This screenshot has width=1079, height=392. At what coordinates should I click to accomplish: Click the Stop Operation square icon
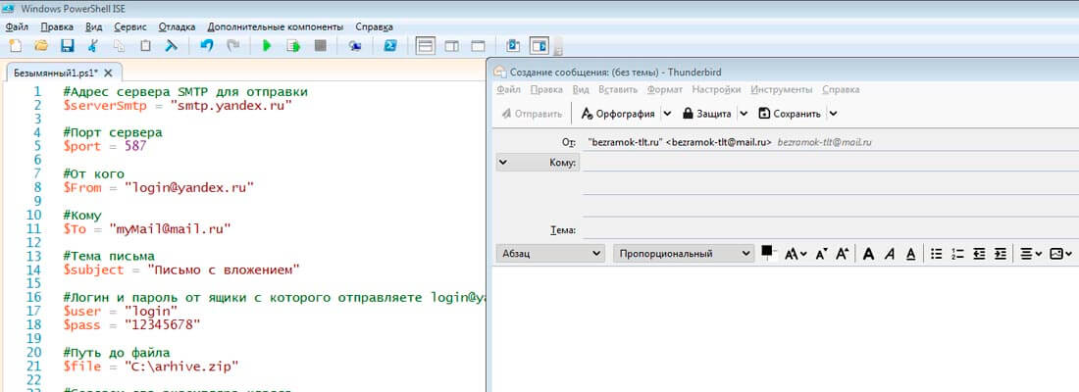click(320, 47)
